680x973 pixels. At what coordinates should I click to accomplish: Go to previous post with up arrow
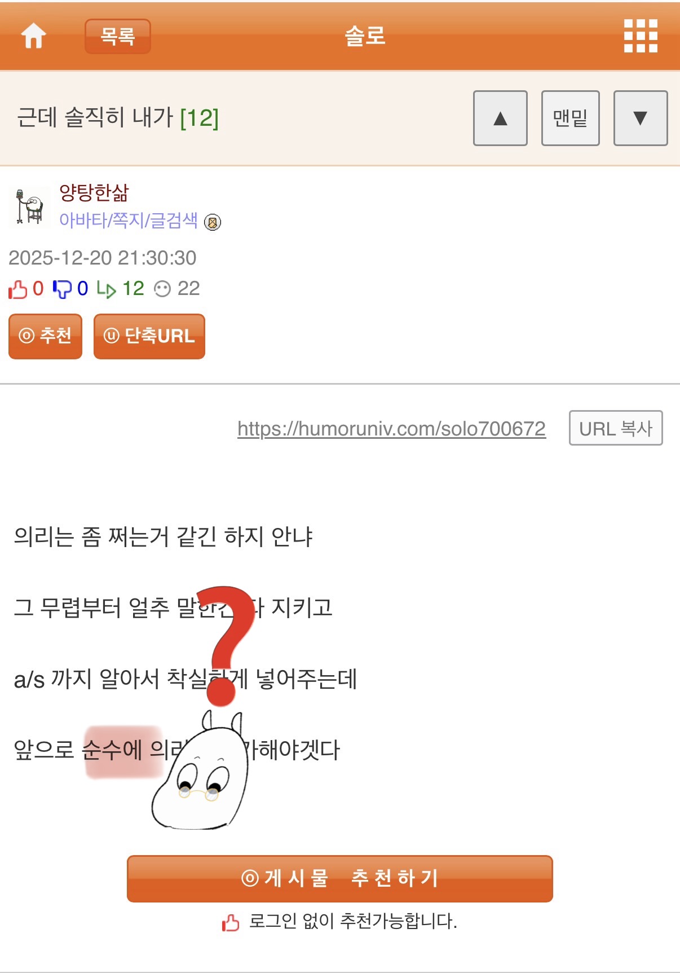[x=500, y=118]
